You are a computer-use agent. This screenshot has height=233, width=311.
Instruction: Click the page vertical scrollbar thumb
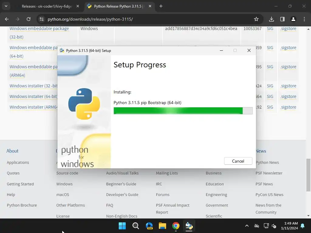pos(308,175)
